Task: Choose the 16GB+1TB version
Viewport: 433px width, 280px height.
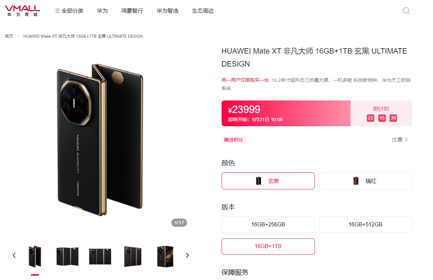Action: pyautogui.click(x=268, y=246)
